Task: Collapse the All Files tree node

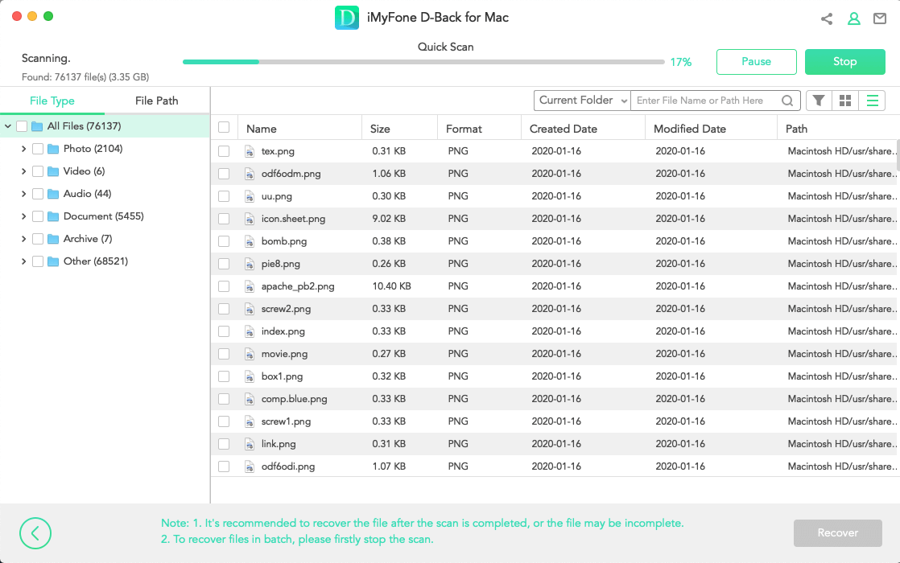Action: (x=8, y=126)
